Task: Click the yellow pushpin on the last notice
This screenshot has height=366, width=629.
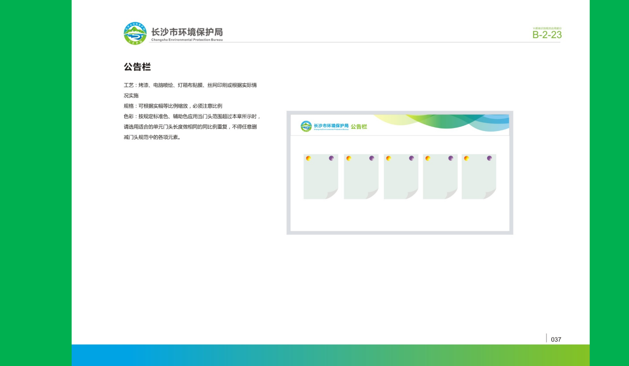Action: point(466,159)
